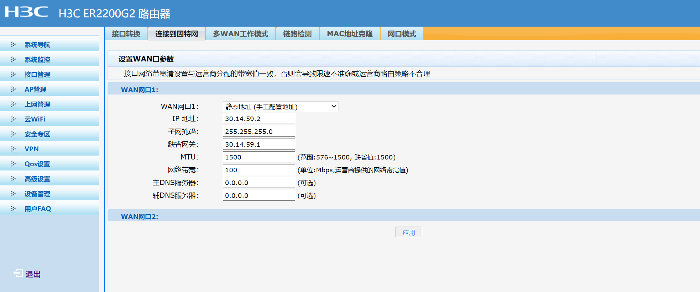Screen dimensions: 700x292
Task: Click the arrow icon beside 用户FAQ
Action: [x=14, y=209]
